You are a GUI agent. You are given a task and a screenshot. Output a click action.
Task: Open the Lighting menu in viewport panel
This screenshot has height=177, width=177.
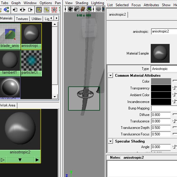98,3
